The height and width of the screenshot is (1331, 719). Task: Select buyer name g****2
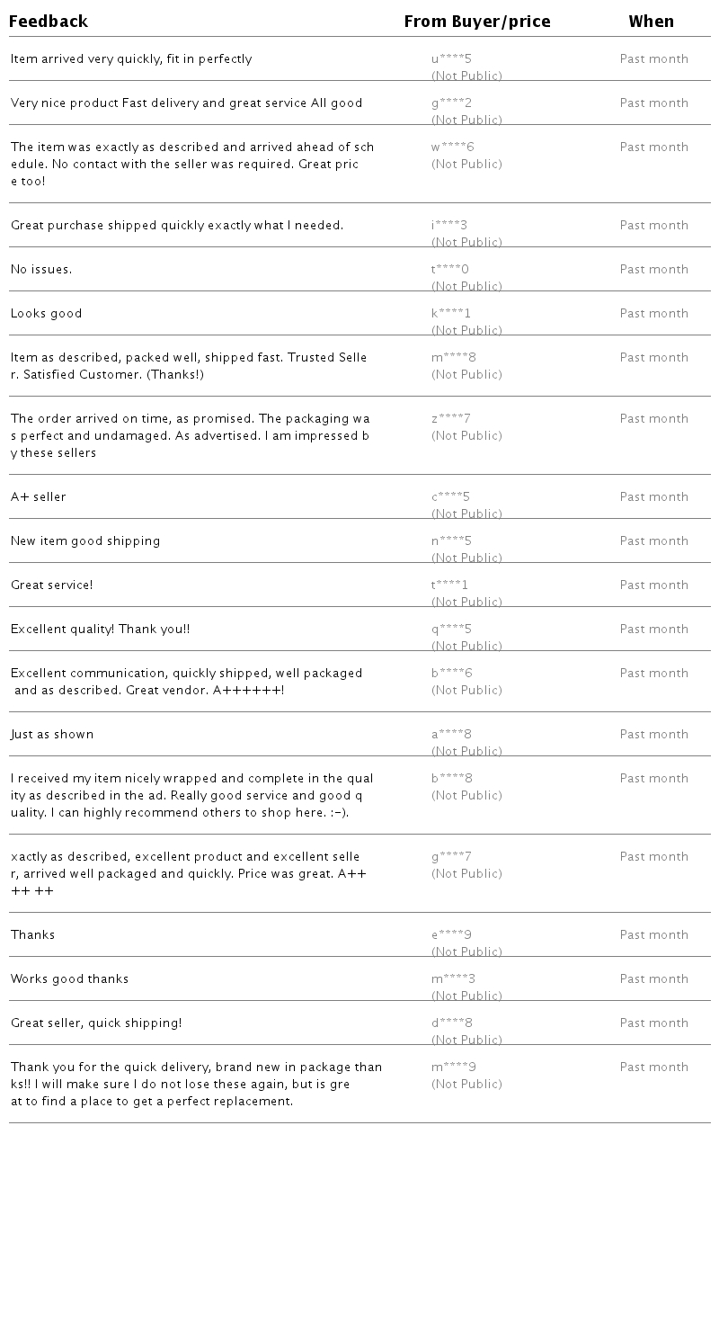[451, 103]
